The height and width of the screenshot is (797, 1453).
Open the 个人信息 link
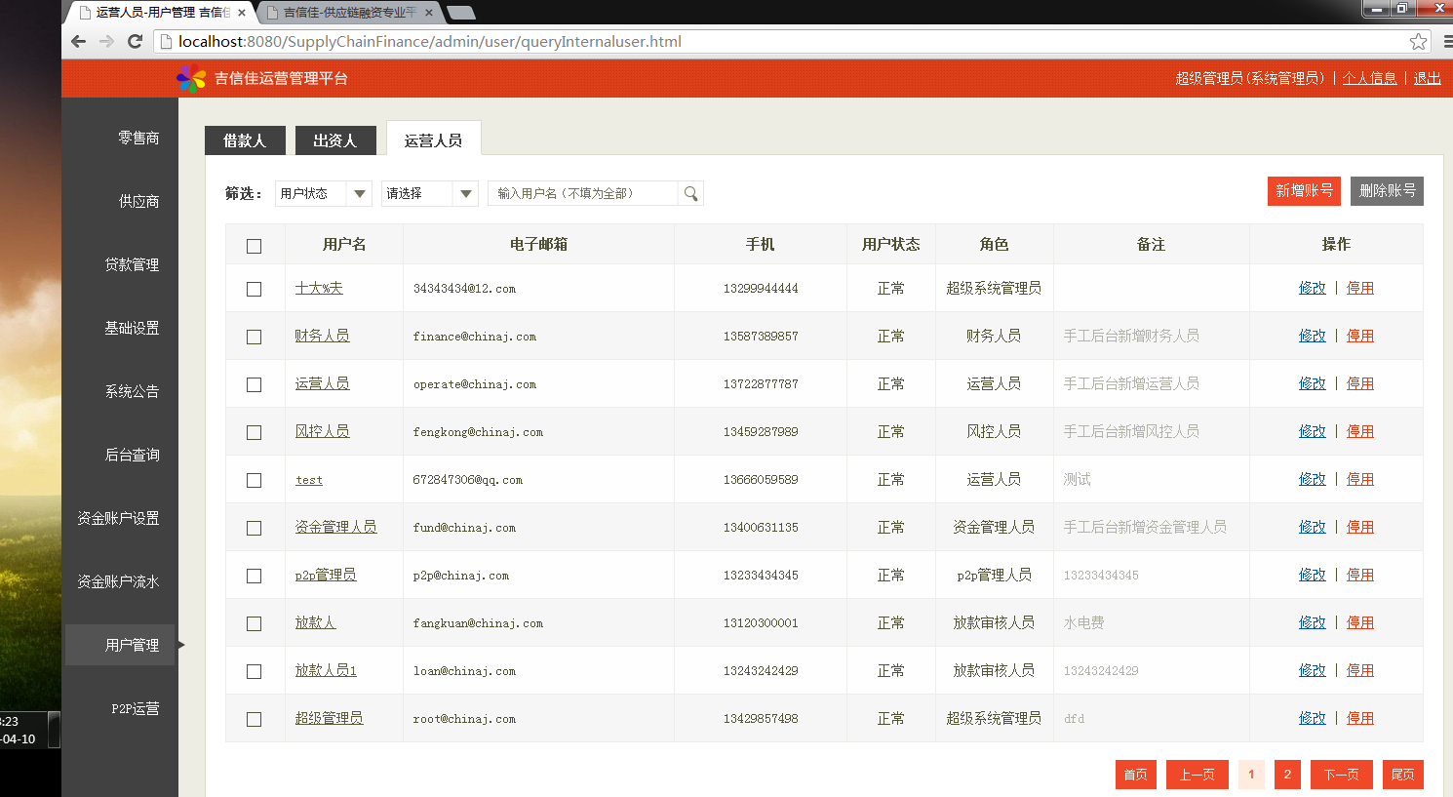pos(1369,78)
